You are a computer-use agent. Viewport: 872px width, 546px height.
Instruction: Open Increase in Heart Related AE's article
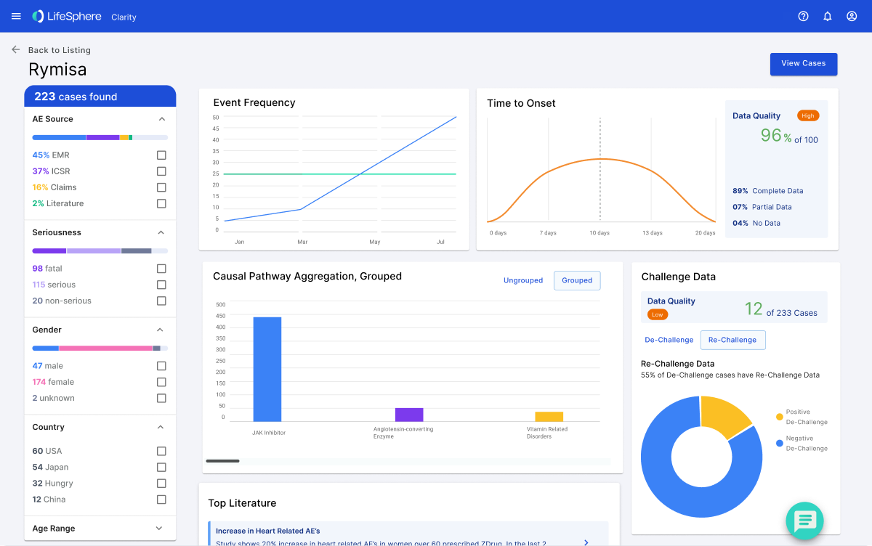[x=408, y=534]
